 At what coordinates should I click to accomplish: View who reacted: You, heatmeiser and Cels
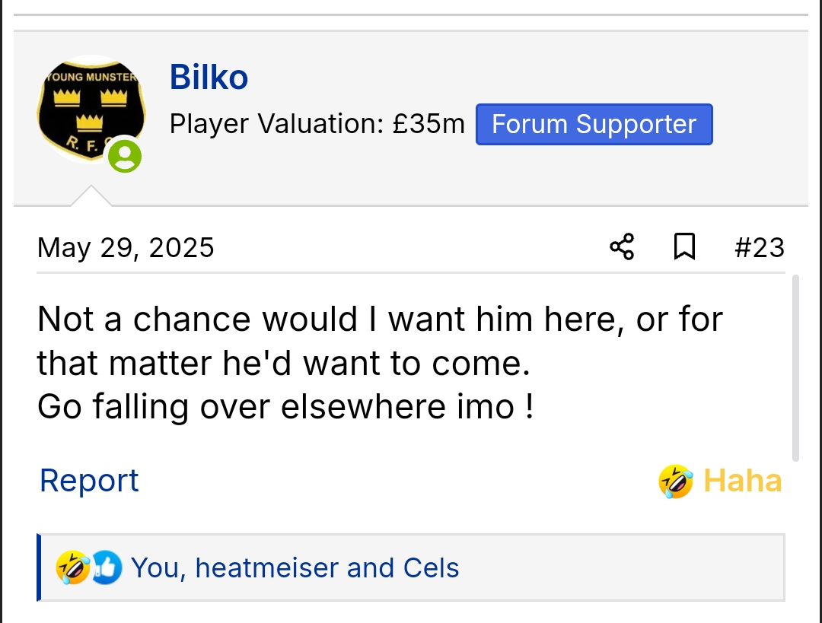click(x=295, y=568)
